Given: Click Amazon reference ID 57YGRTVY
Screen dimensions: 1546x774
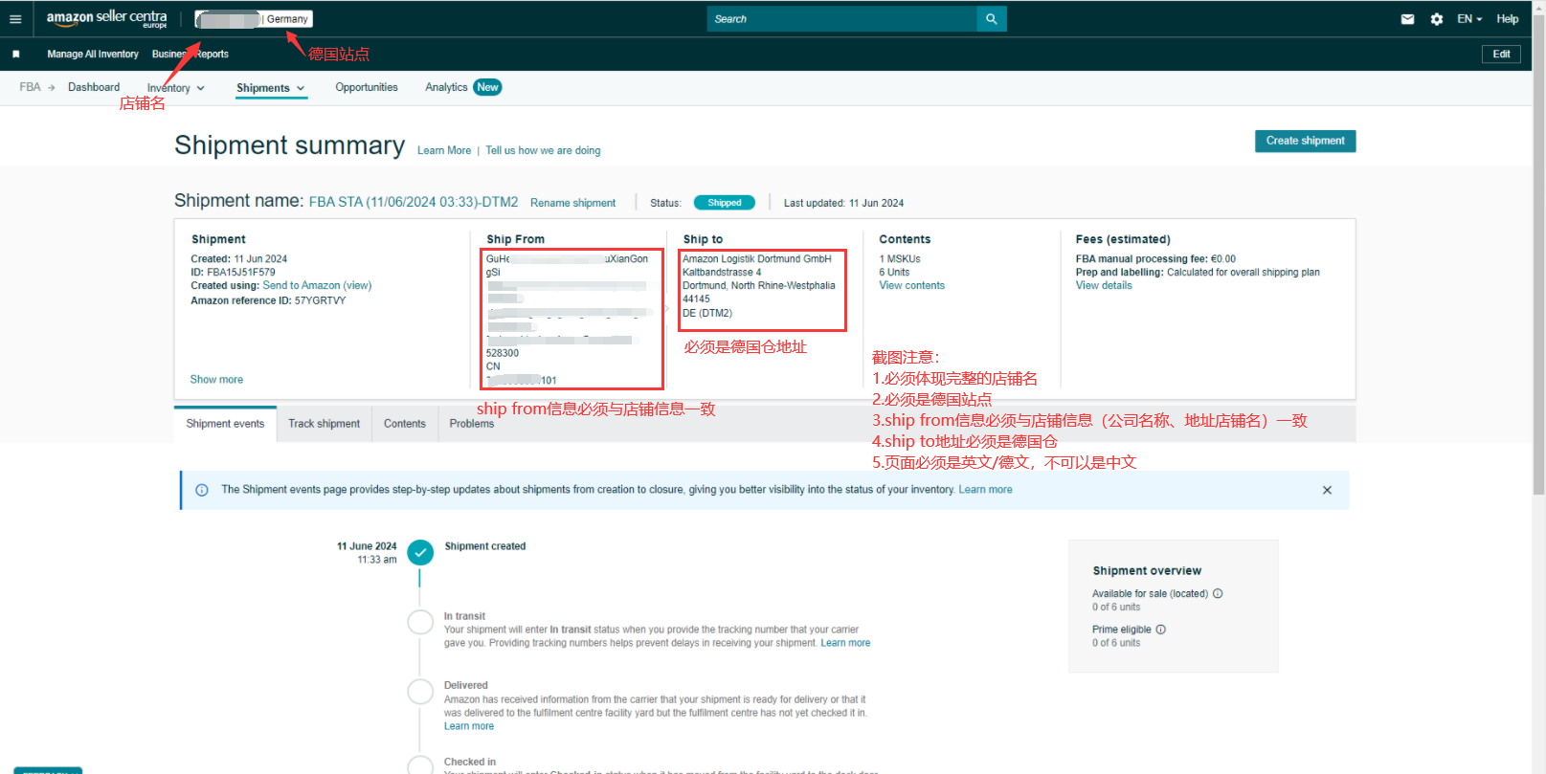Looking at the screenshot, I should coord(320,300).
